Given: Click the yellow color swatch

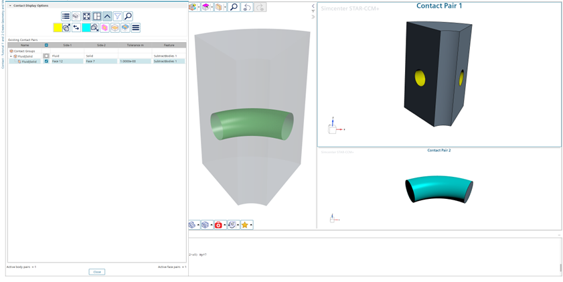Looking at the screenshot, I should [x=58, y=27].
